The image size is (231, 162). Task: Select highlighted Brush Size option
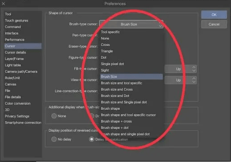(131, 77)
